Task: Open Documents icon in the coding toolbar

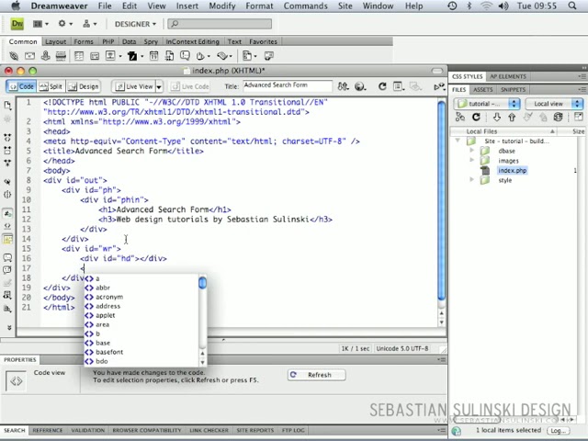Action: click(x=7, y=106)
